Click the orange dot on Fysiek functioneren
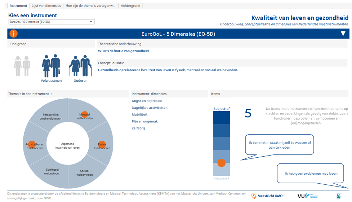This screenshot has height=202, width=352. click(102, 144)
